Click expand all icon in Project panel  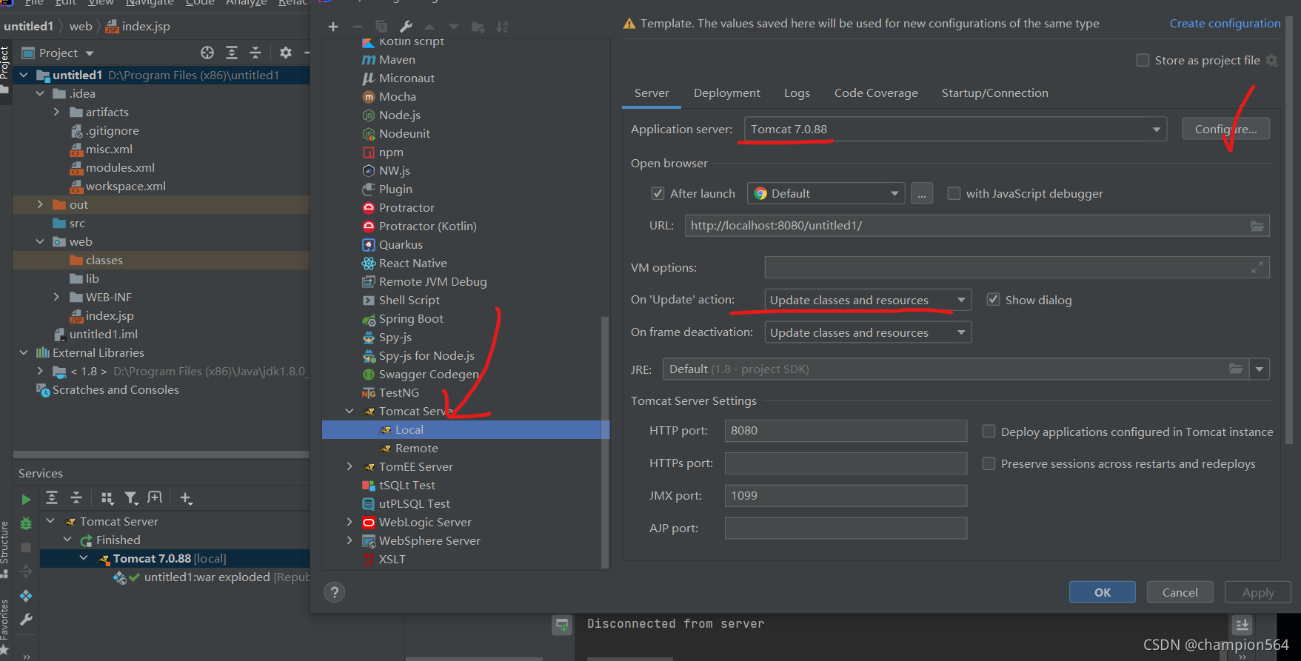(232, 53)
